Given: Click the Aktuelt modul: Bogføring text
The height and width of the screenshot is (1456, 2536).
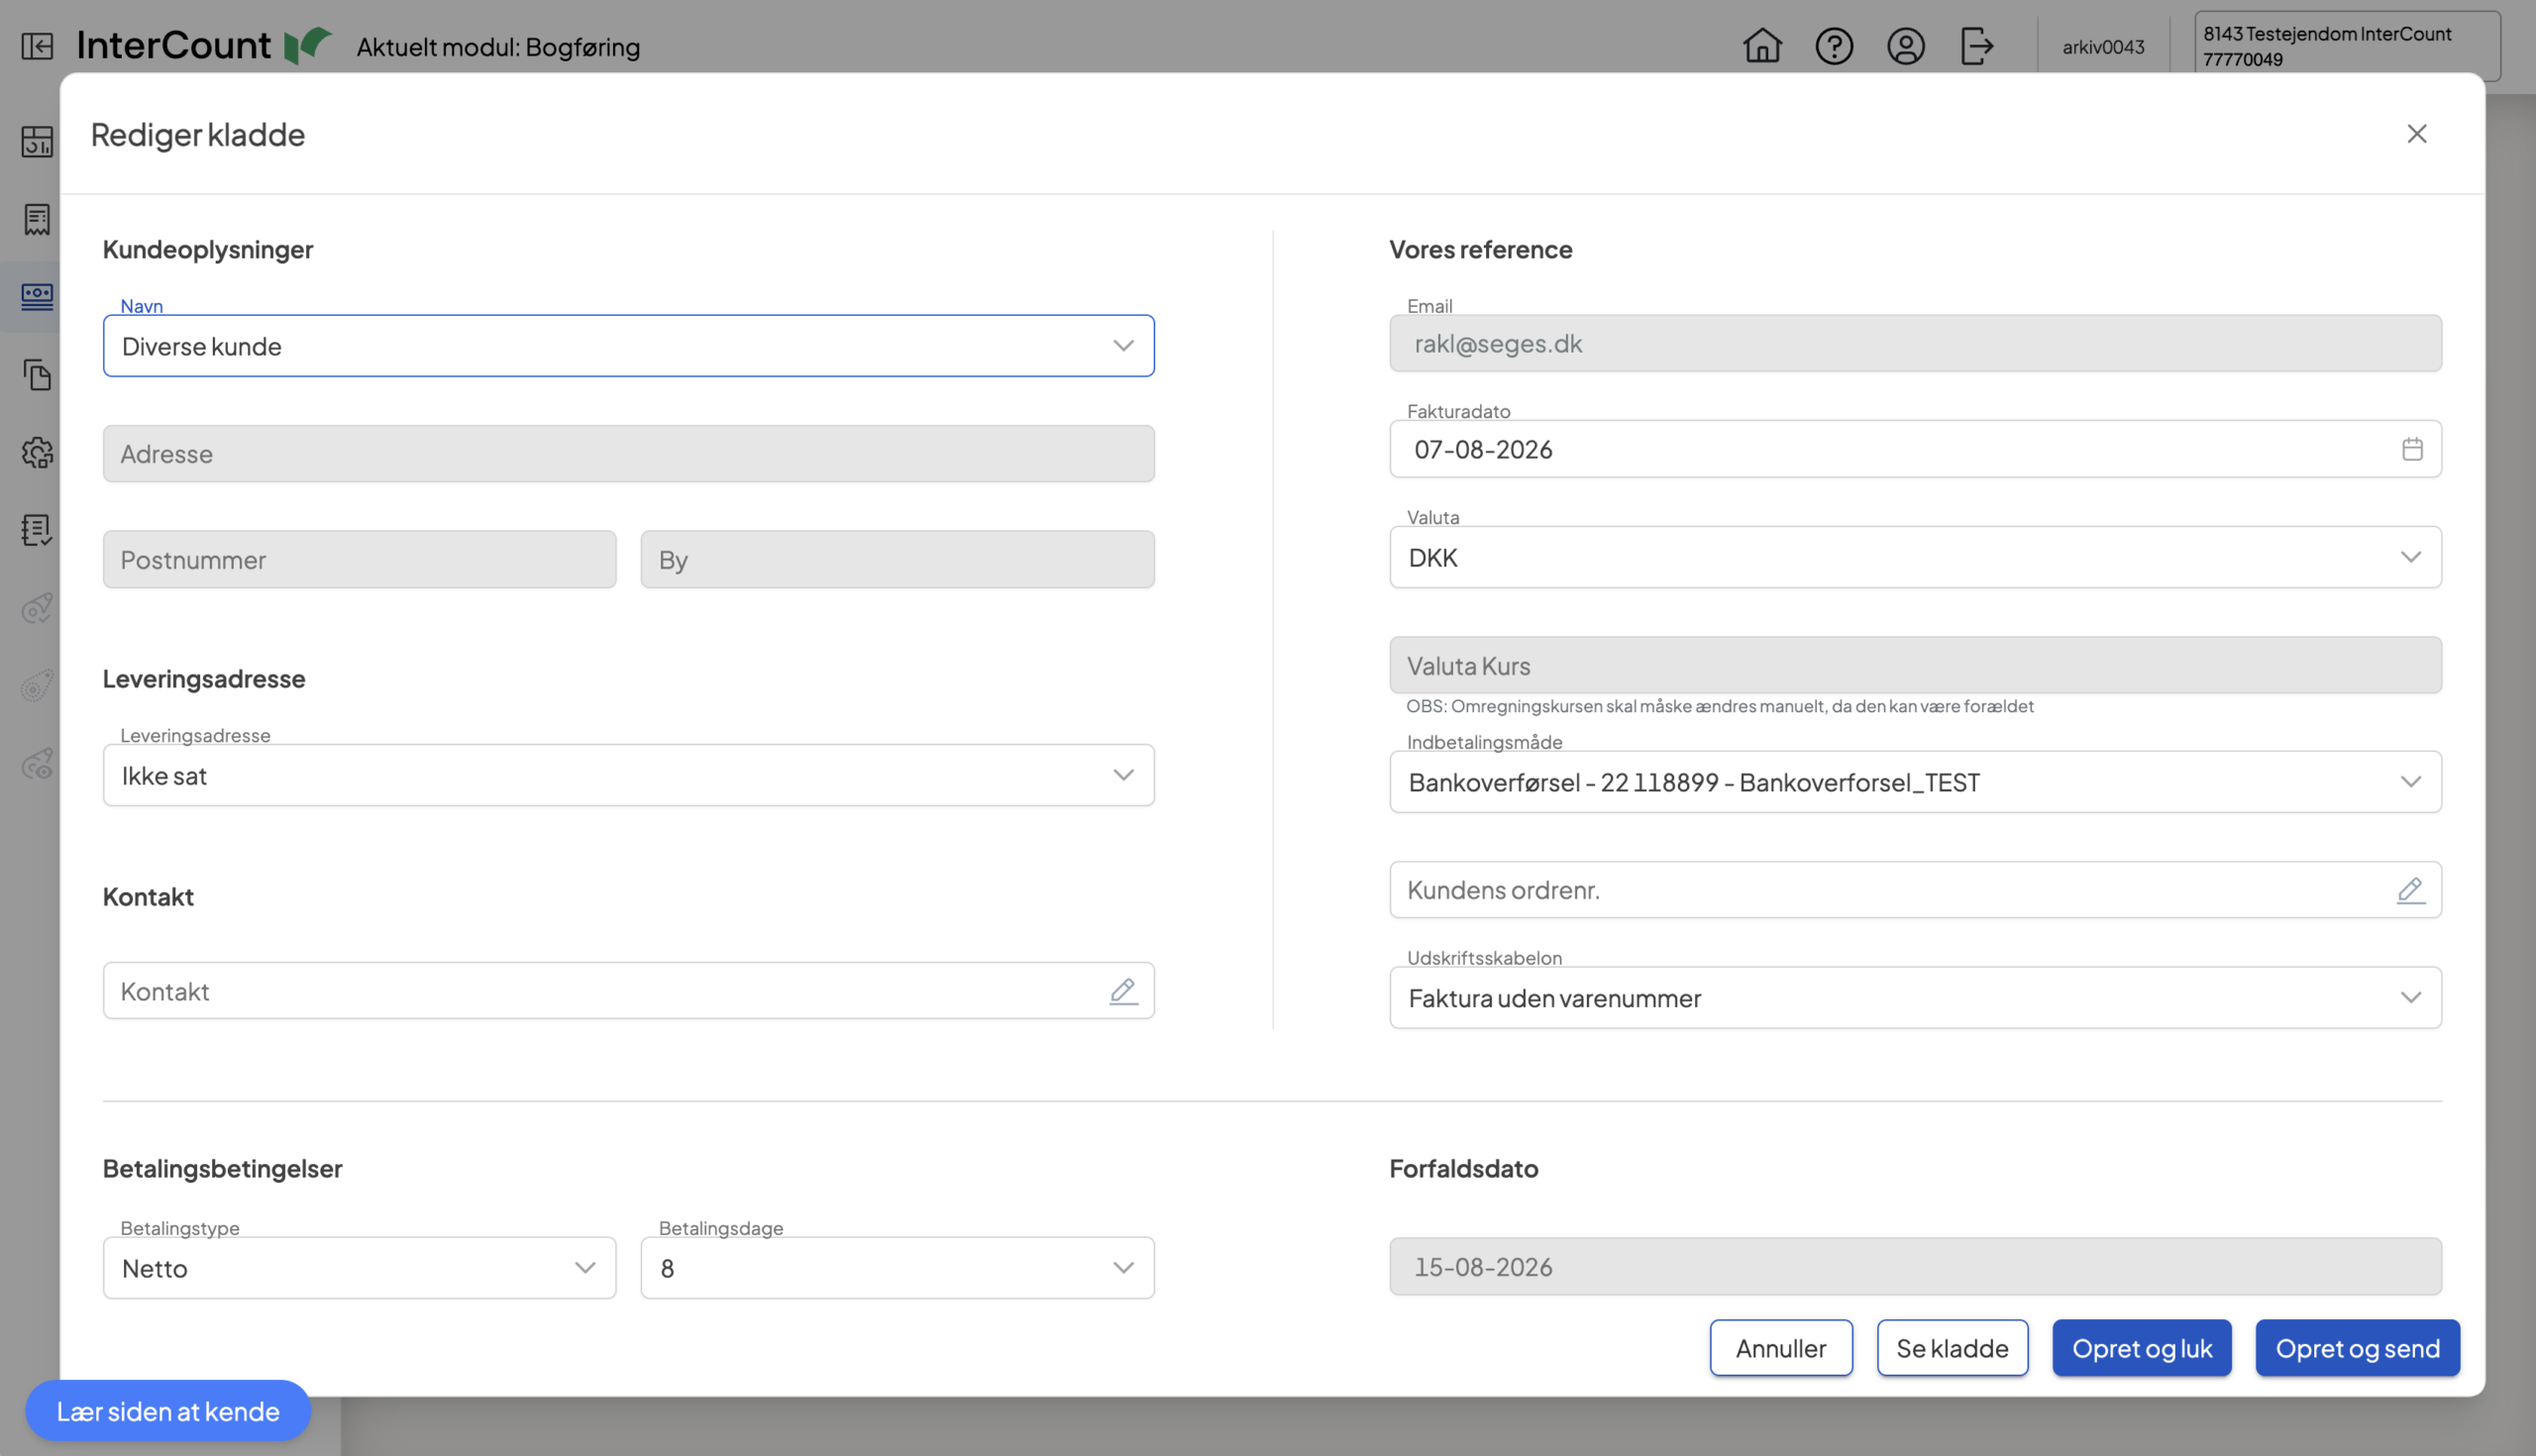Looking at the screenshot, I should [x=498, y=47].
